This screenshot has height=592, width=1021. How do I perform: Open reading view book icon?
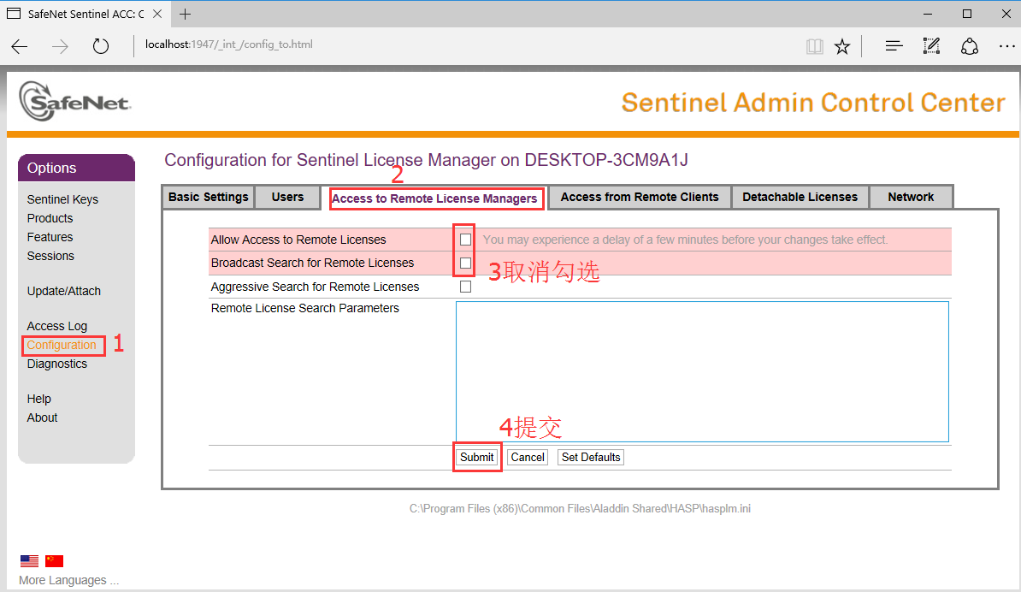[x=815, y=46]
